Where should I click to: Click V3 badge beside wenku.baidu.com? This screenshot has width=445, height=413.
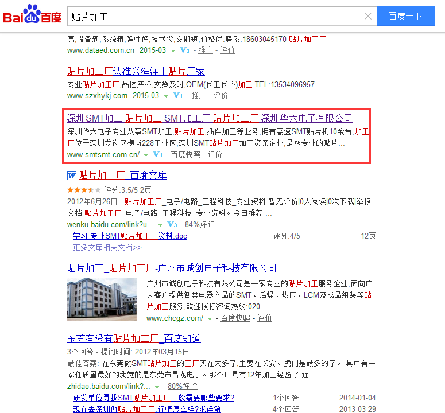click(172, 224)
